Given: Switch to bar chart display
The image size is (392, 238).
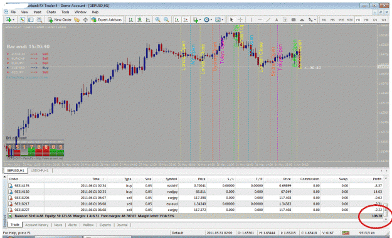Looking at the screenshot, I should pyautogui.click(x=130, y=19).
